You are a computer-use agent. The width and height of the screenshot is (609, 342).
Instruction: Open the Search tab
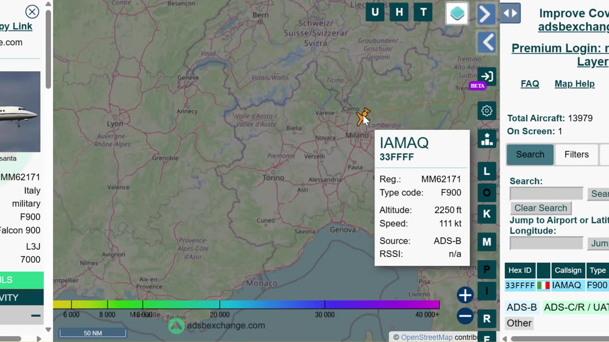pyautogui.click(x=530, y=155)
